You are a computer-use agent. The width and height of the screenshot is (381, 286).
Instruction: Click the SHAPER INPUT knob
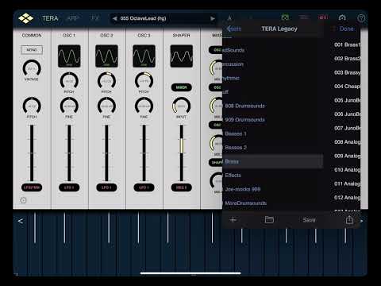(181, 106)
